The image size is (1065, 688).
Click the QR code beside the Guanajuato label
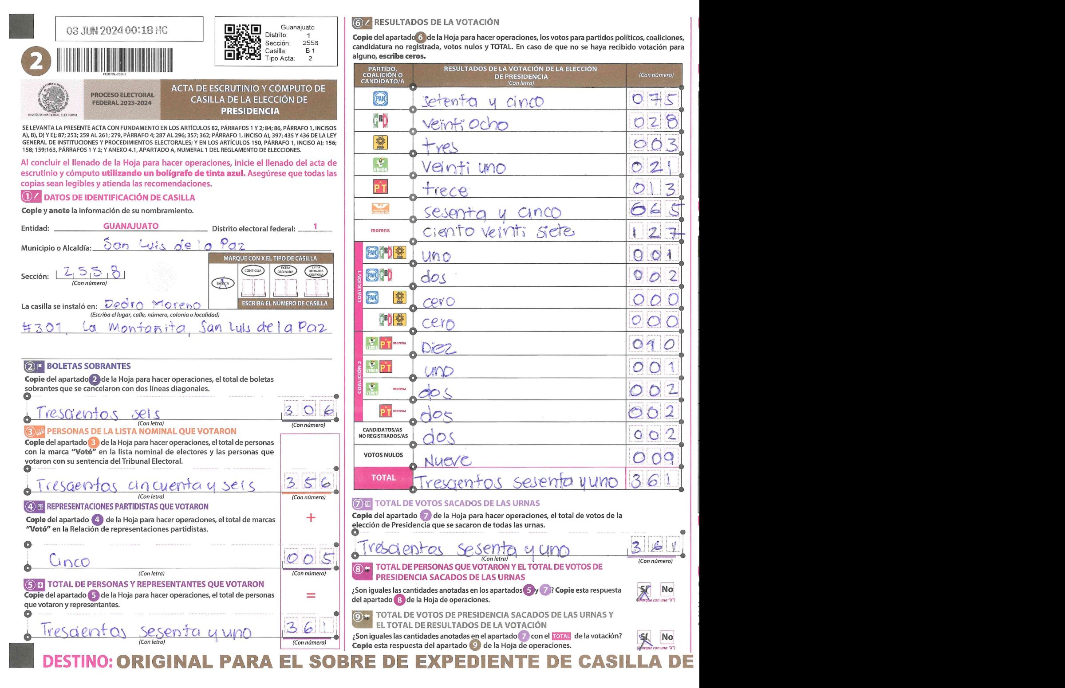point(243,42)
